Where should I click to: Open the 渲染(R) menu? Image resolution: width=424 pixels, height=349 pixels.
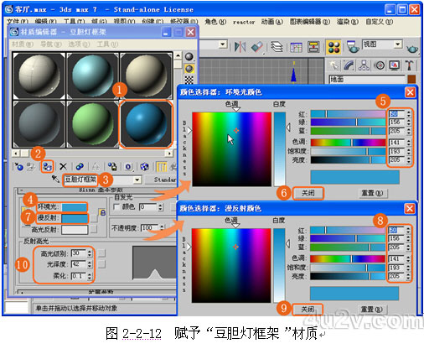click(x=348, y=22)
